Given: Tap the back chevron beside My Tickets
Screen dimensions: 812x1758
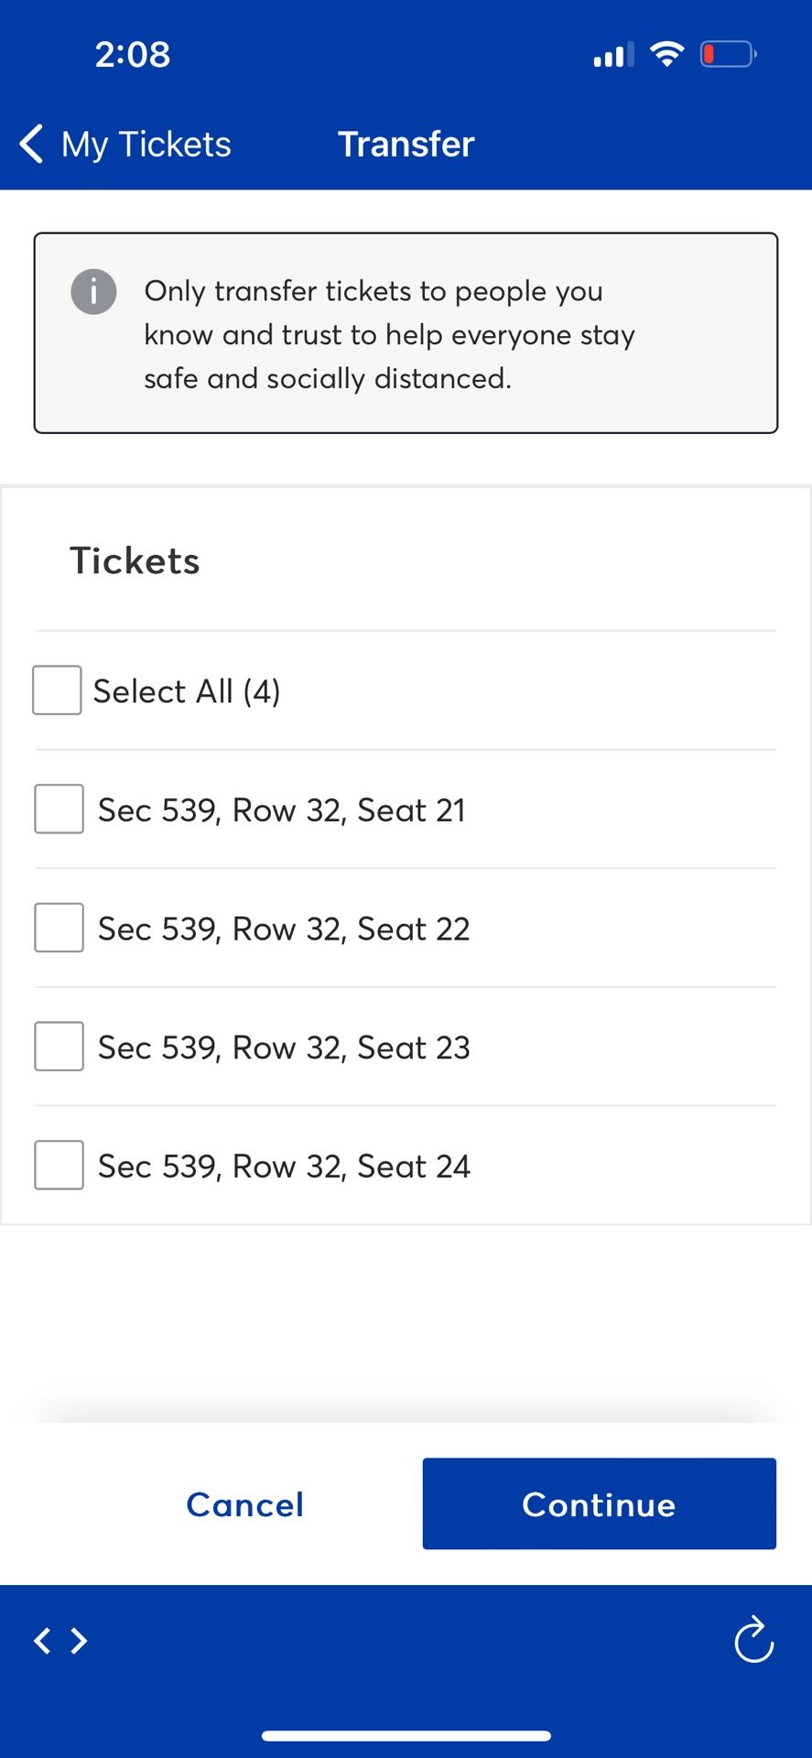Looking at the screenshot, I should pyautogui.click(x=31, y=144).
